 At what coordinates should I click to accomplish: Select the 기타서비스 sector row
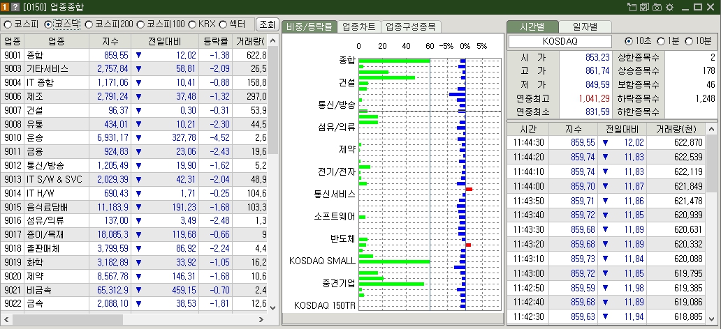click(x=134, y=69)
